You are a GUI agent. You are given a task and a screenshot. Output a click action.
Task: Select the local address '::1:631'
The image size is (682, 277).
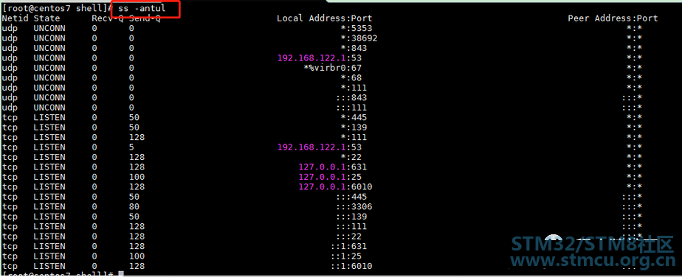tap(348, 246)
